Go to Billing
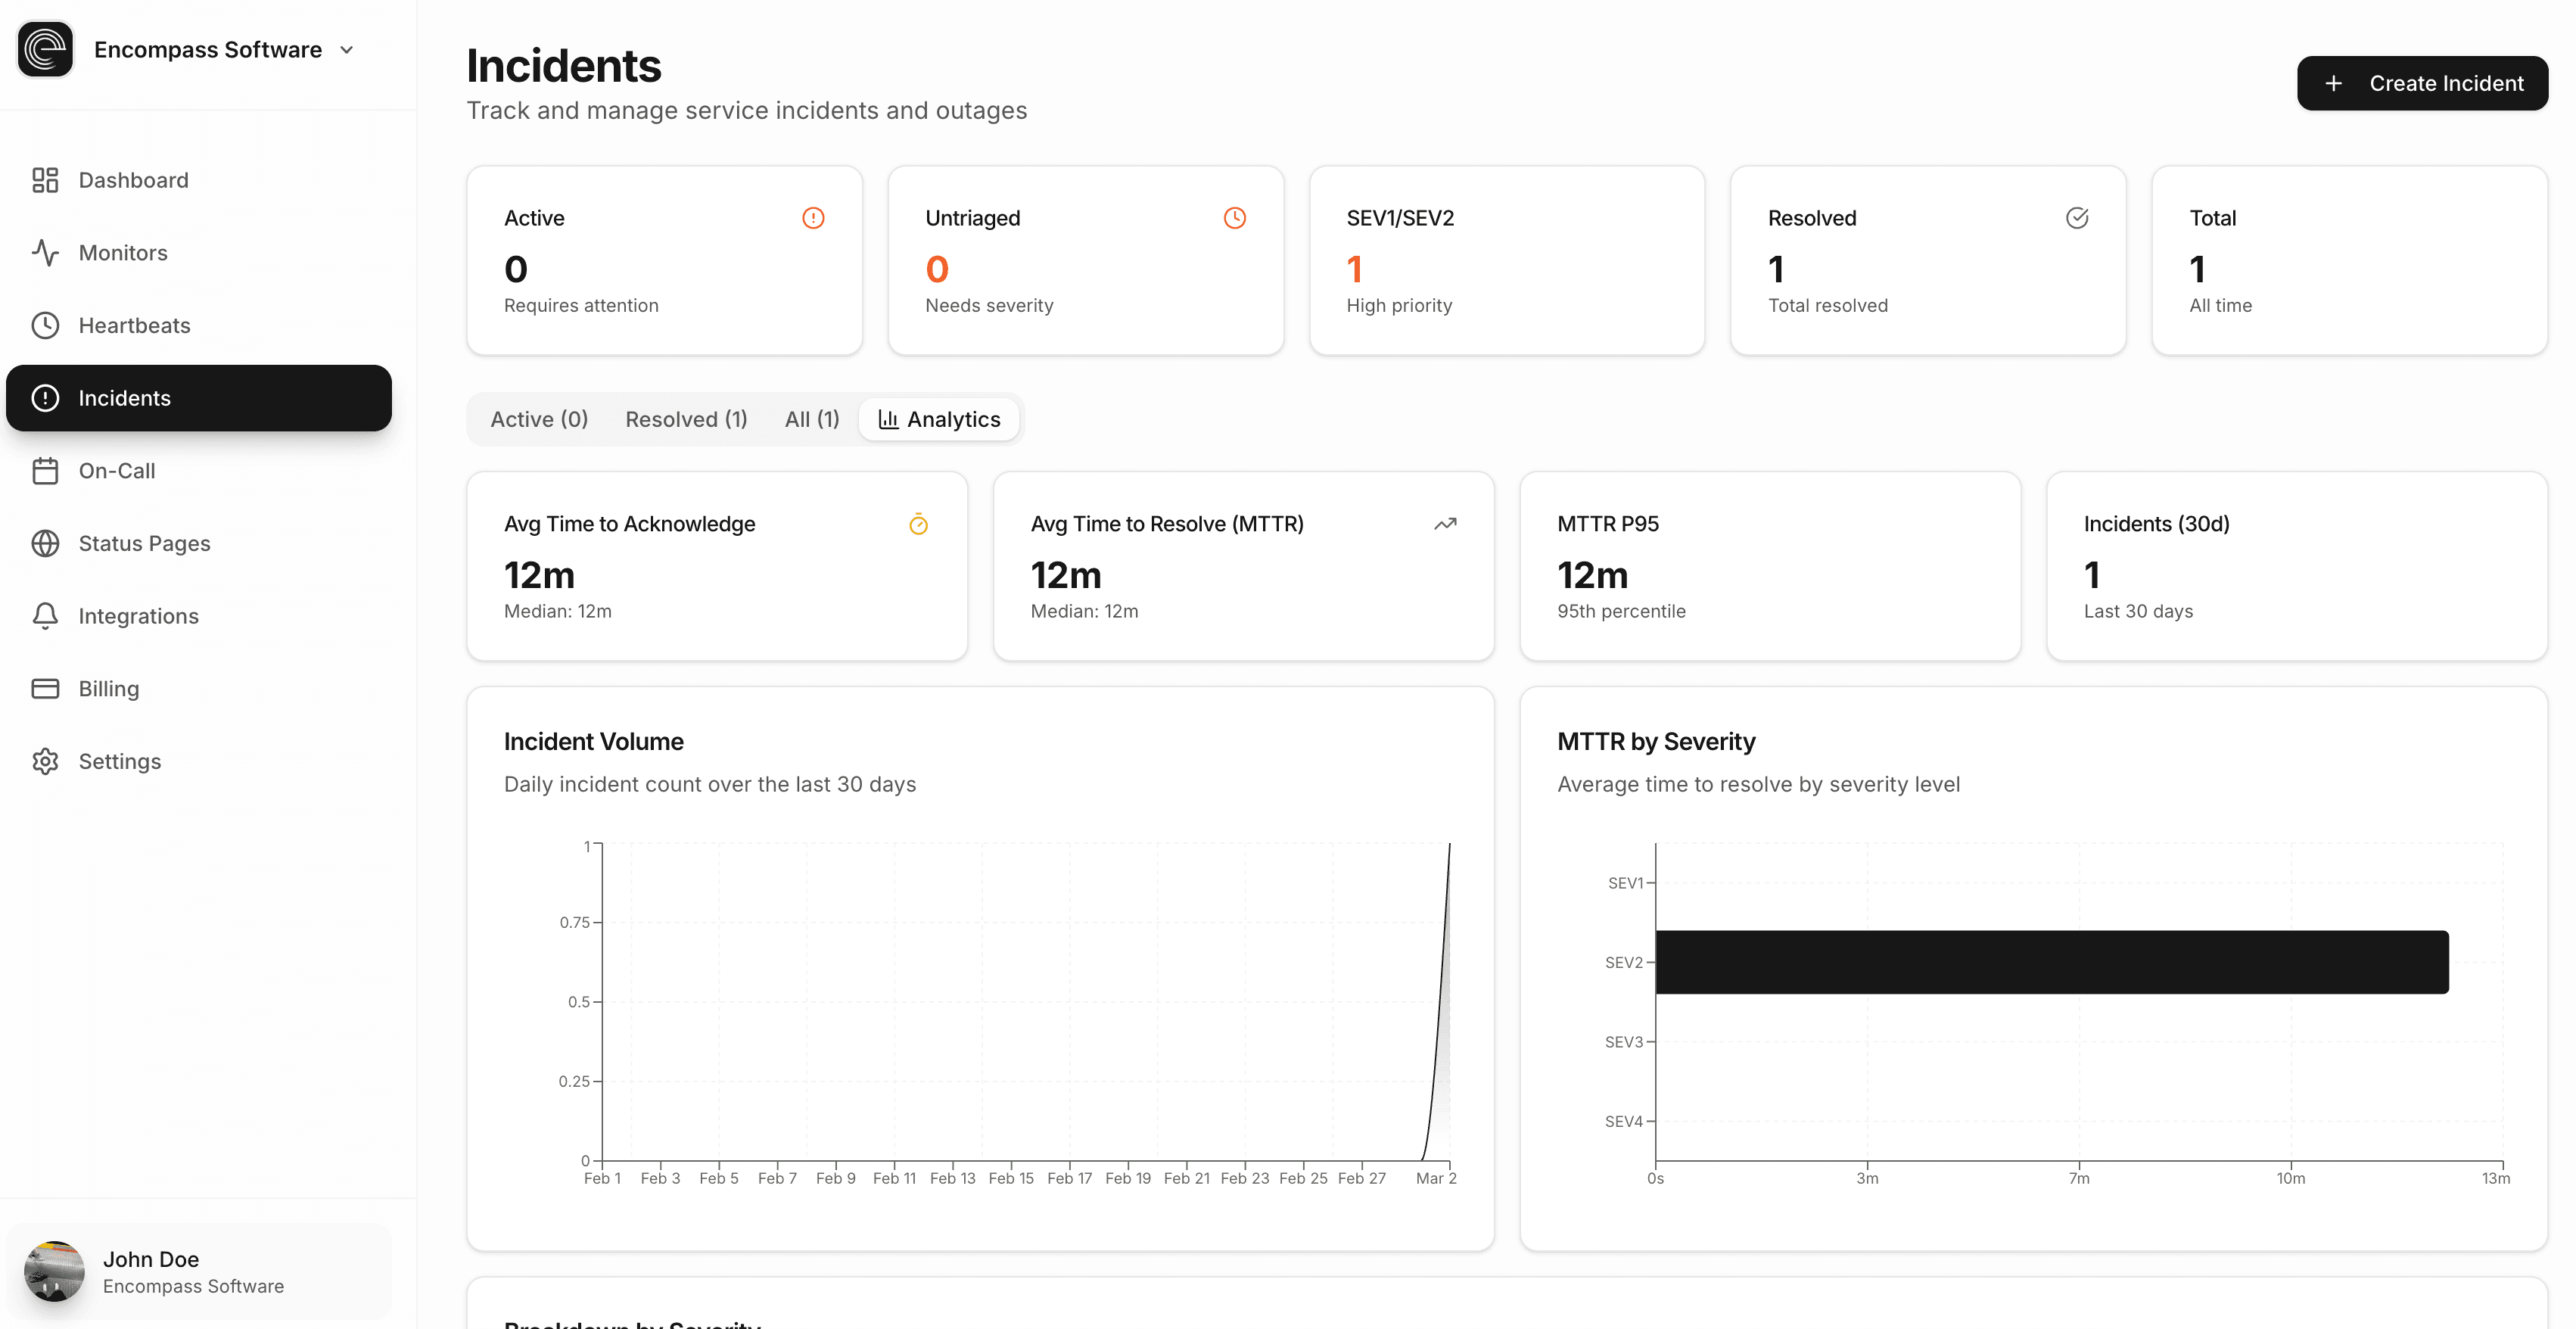The image size is (2576, 1329). 110,688
